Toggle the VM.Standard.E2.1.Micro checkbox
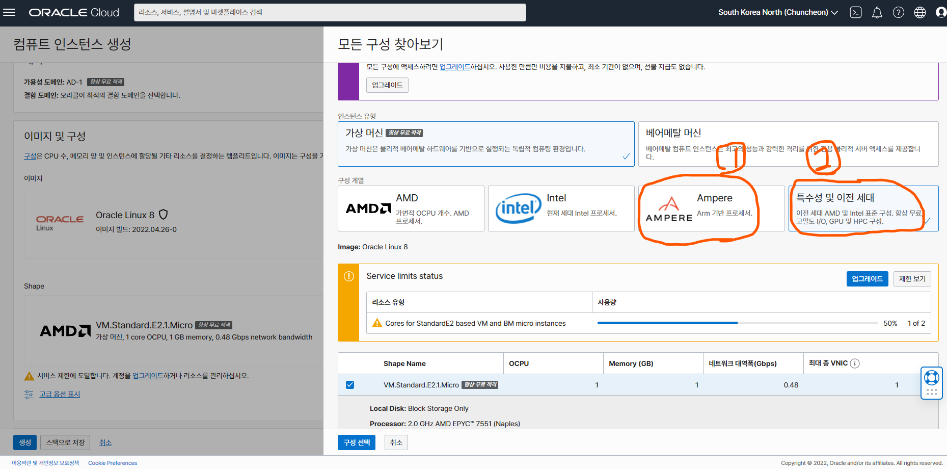This screenshot has height=469, width=947. pos(350,385)
